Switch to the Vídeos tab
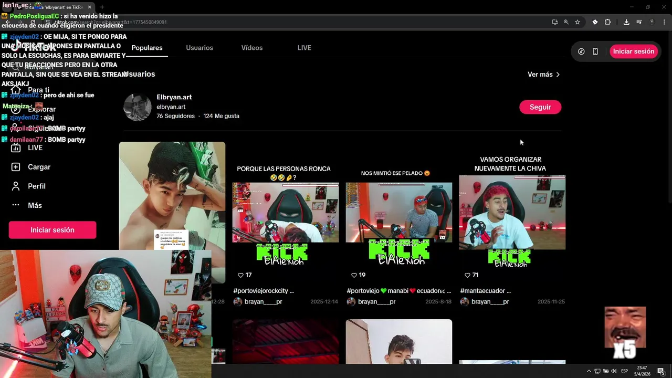672x378 pixels. click(x=252, y=48)
